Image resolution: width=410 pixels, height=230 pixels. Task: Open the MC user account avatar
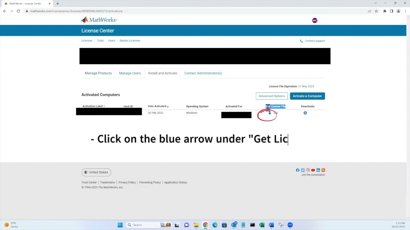coord(315,20)
